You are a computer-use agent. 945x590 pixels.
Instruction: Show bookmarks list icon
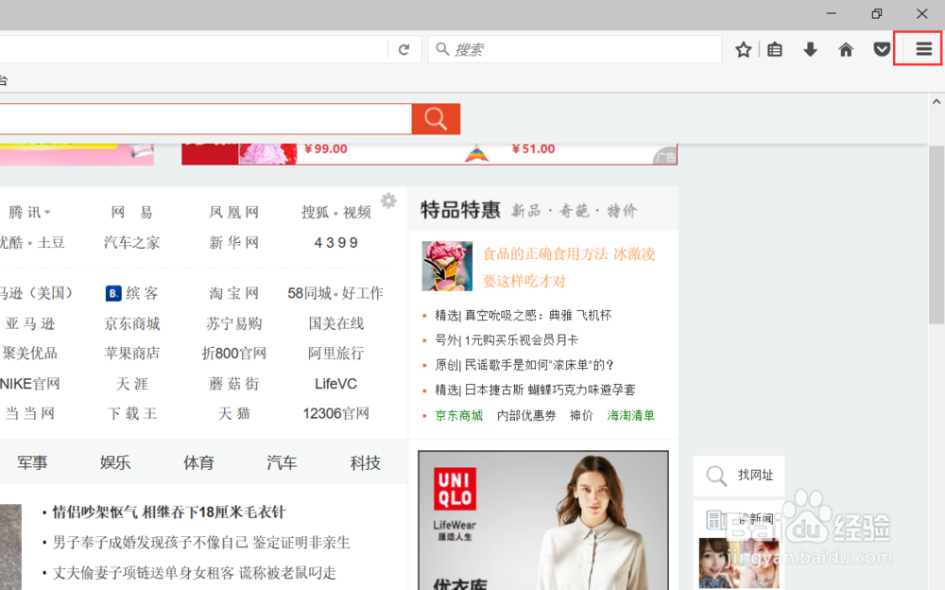coord(775,49)
